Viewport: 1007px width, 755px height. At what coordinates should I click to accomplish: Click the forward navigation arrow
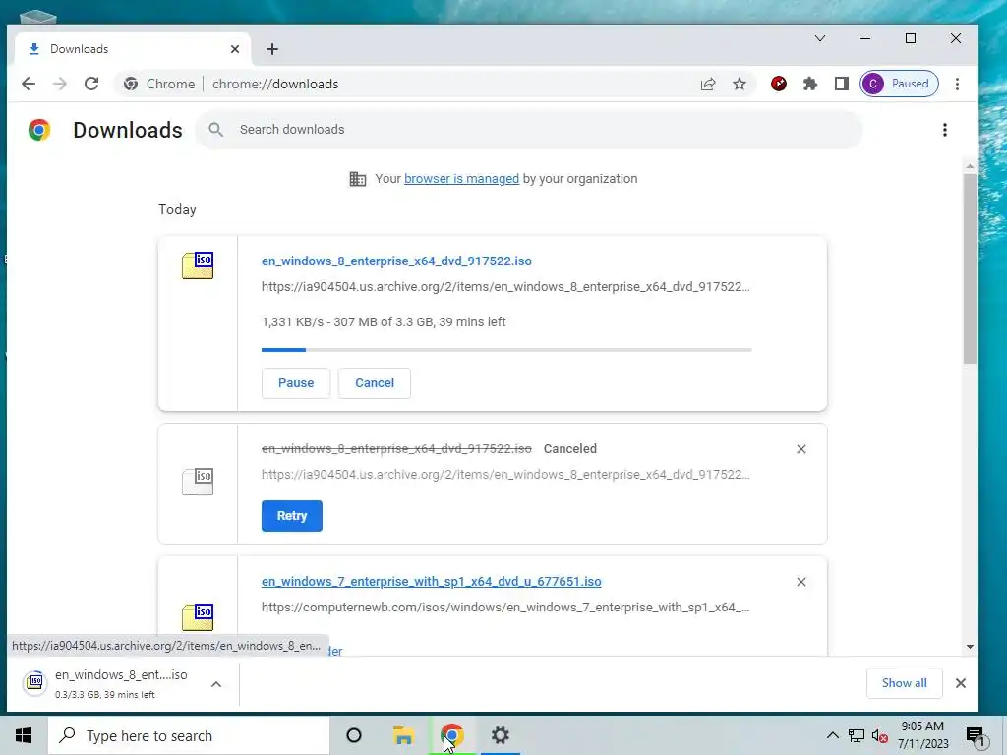coord(60,85)
